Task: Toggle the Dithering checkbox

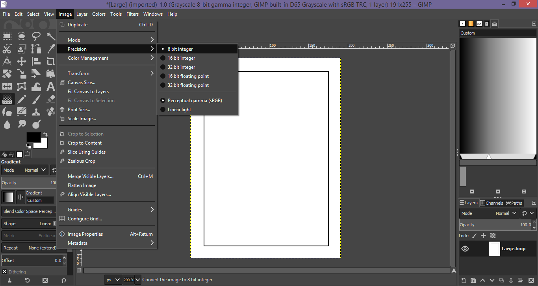Action: pyautogui.click(x=4, y=272)
